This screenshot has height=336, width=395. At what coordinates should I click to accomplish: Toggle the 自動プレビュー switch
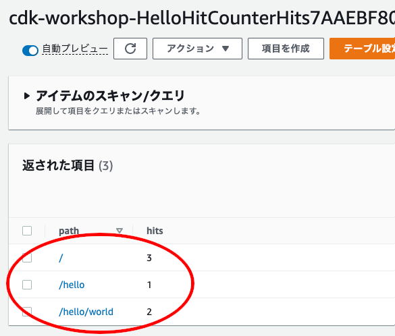point(30,51)
